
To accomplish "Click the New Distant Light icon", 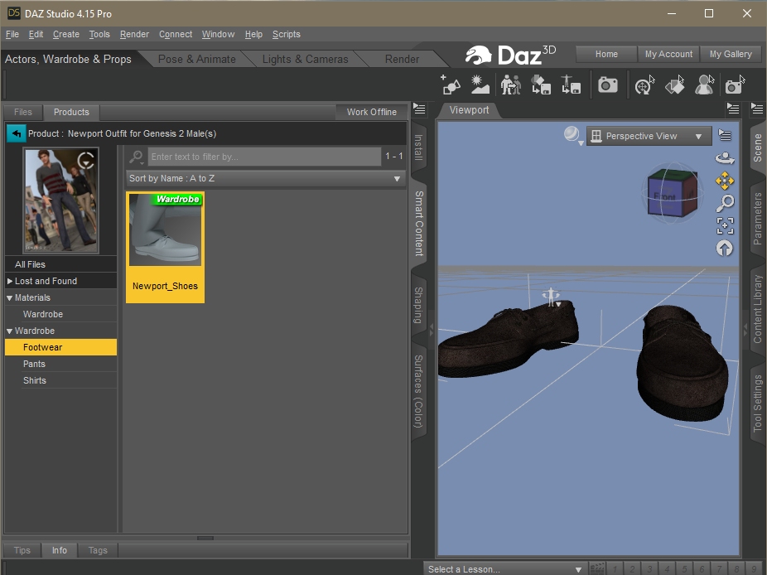I will 480,85.
